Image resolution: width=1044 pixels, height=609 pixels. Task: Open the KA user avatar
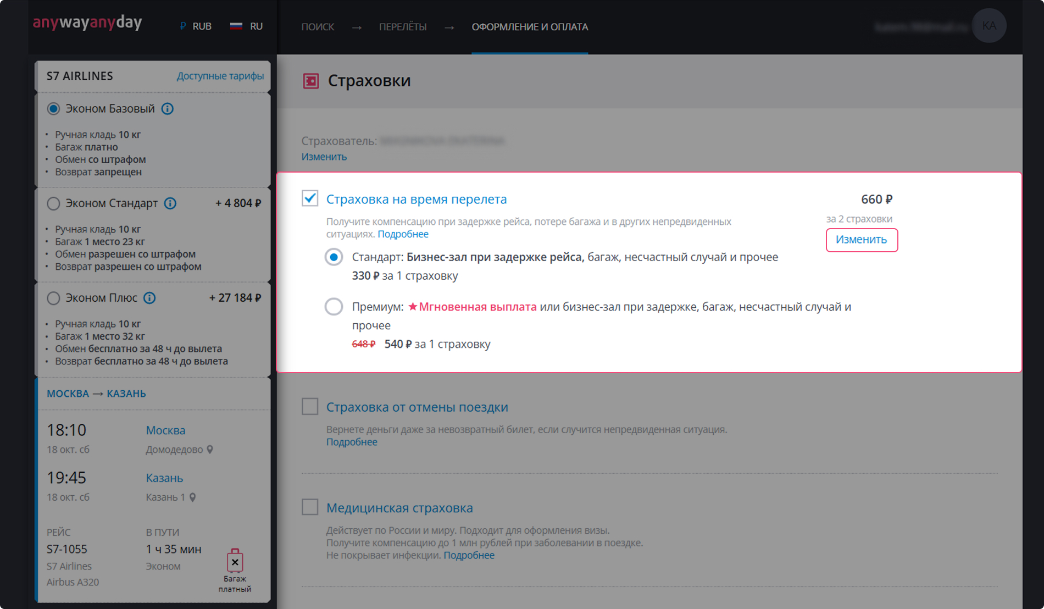point(989,26)
